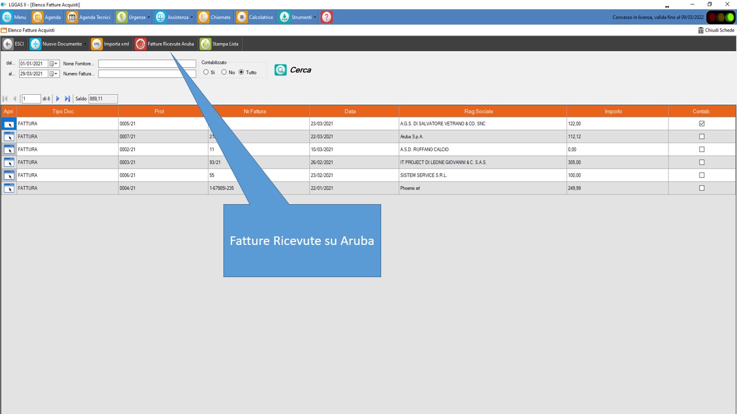Uncheck Contab. checkbox for A.G.S. Di Salvatore
Screen dimensions: 737x414
701,124
